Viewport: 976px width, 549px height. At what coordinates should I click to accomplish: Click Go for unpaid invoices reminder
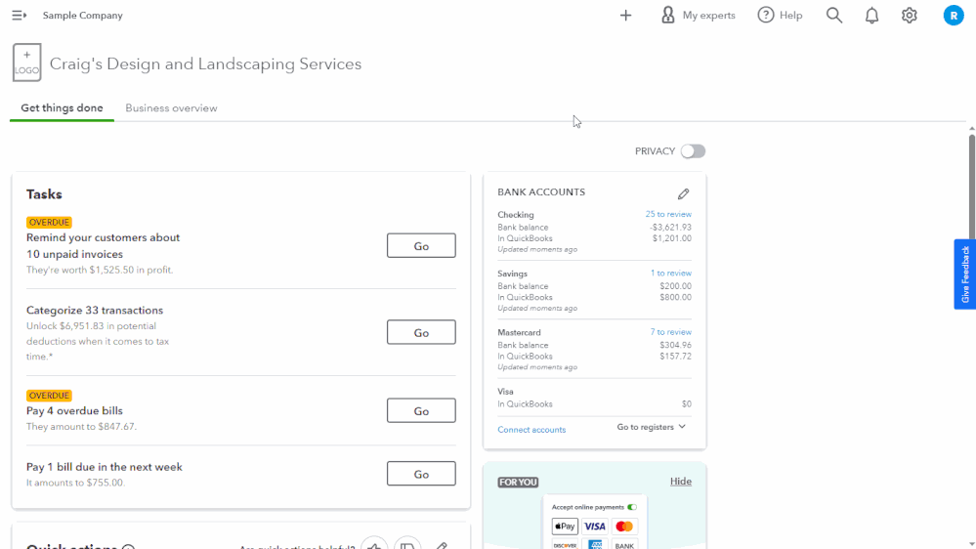(x=421, y=246)
